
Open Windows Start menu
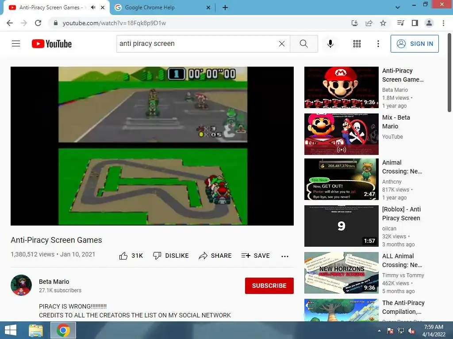(11, 330)
